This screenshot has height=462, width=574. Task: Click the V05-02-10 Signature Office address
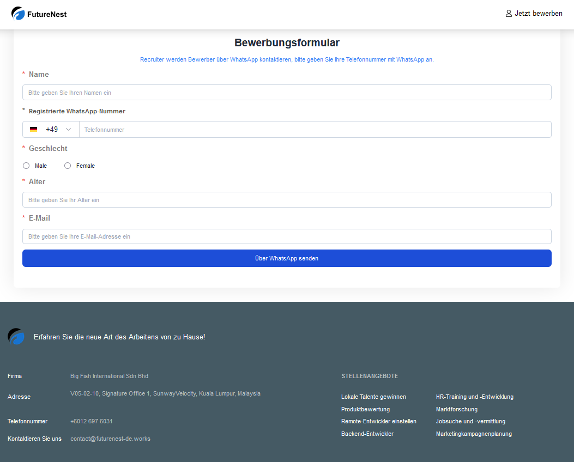(166, 393)
